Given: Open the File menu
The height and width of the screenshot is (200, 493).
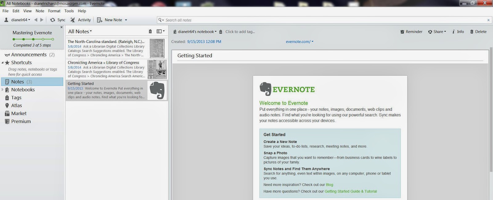Looking at the screenshot, I should click(x=6, y=11).
